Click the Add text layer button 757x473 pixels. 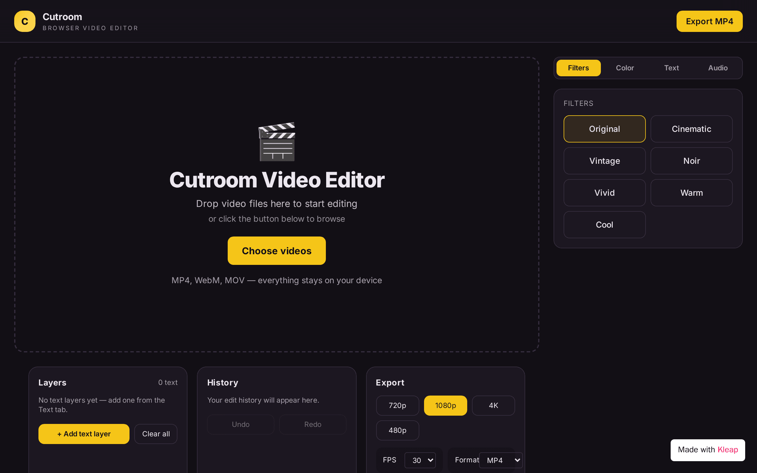click(x=84, y=434)
